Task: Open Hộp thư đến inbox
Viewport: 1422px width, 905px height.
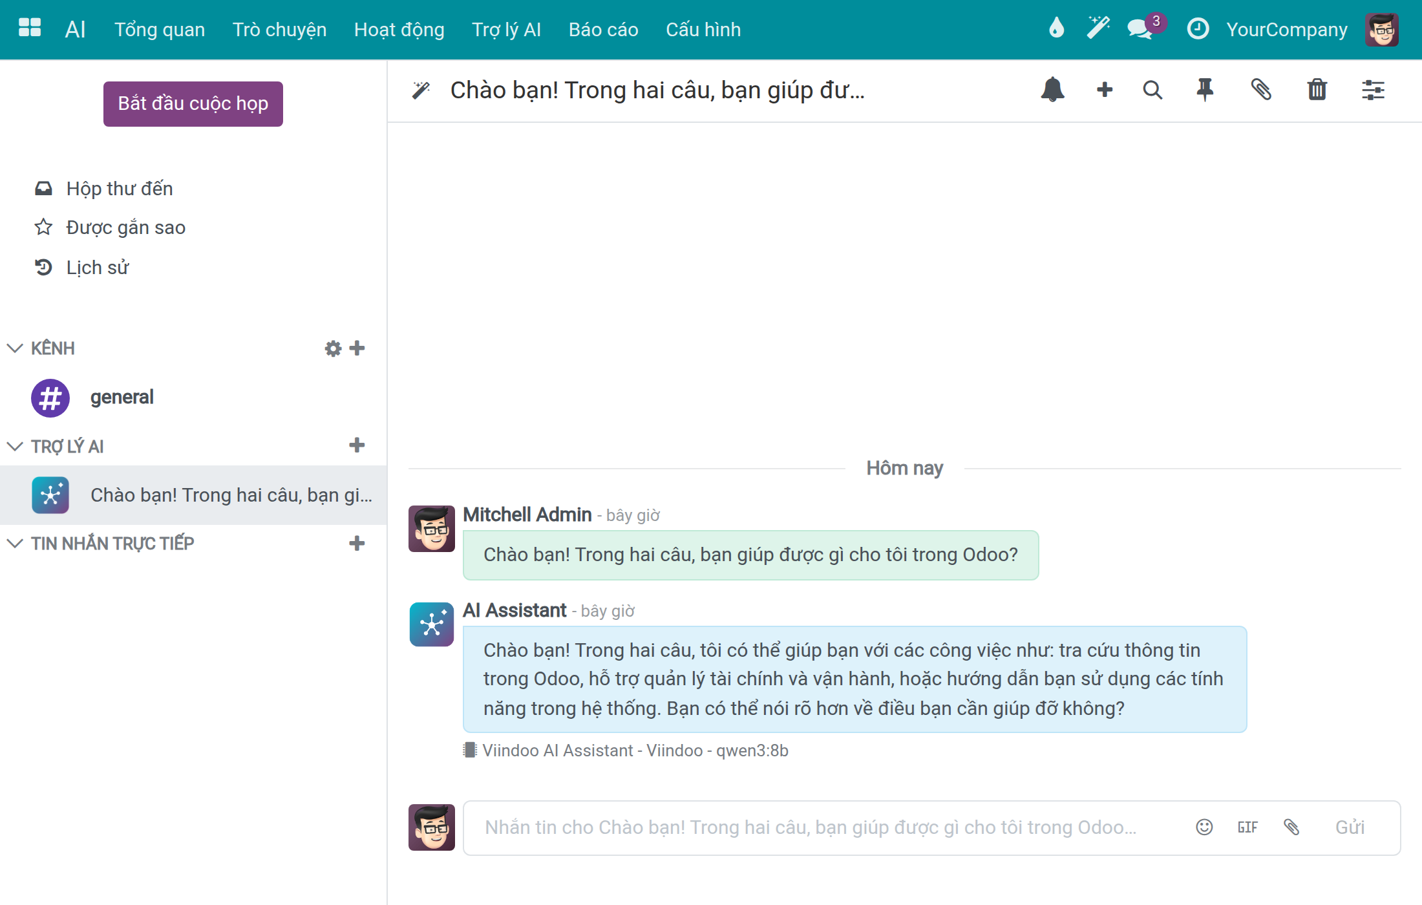Action: [120, 189]
